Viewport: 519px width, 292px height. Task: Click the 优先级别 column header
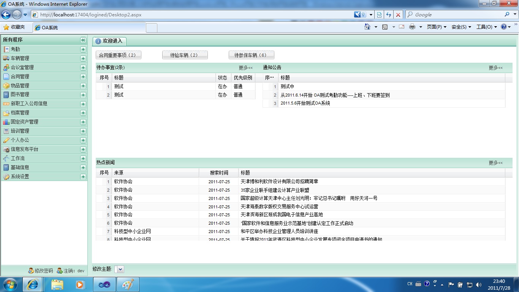[243, 78]
